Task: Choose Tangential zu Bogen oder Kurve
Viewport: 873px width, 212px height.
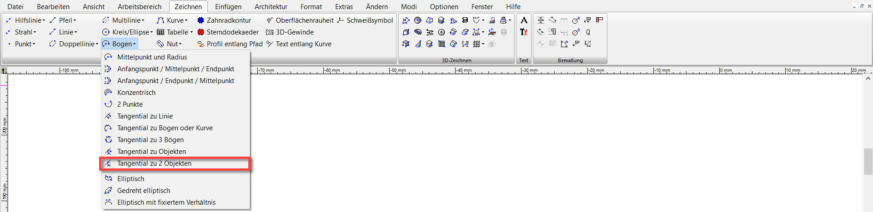Action: pos(176,128)
